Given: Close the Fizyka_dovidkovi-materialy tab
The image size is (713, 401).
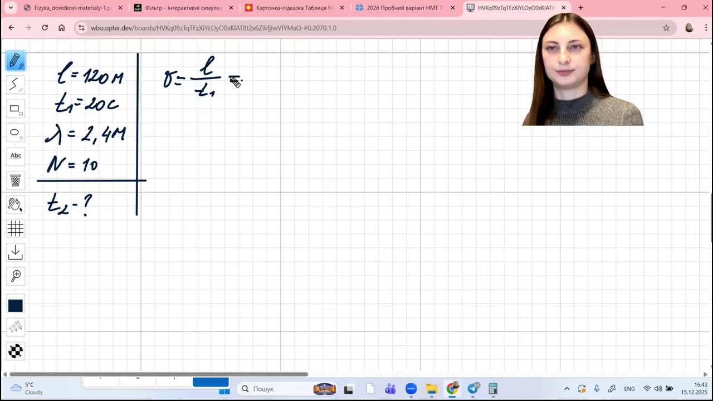Looking at the screenshot, I should coord(120,8).
